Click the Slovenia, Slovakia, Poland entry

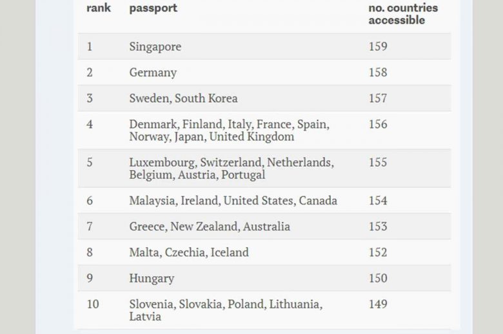click(225, 310)
